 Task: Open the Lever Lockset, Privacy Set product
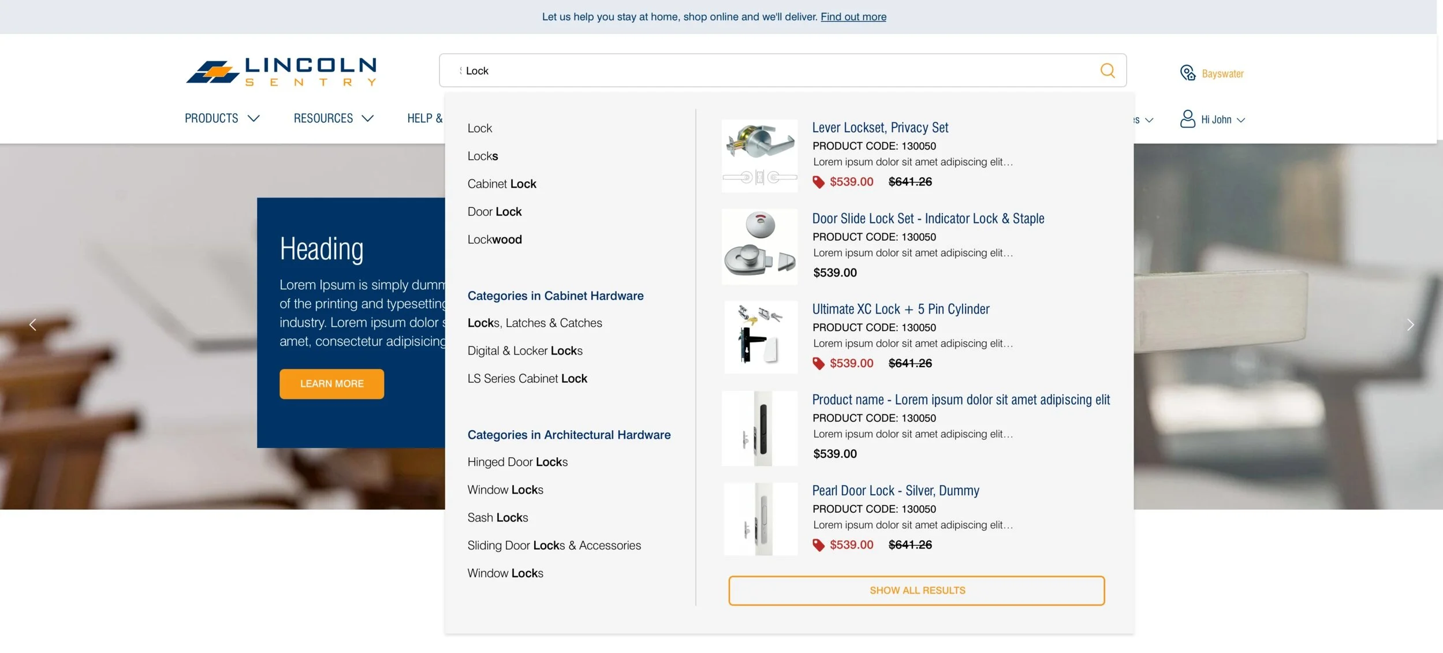880,127
